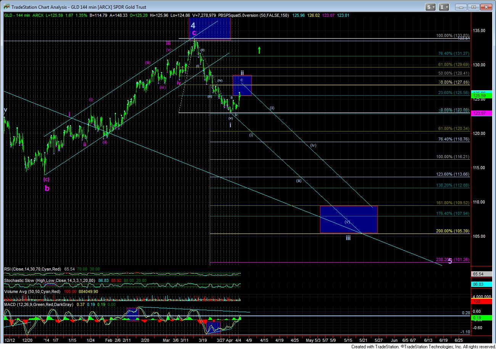Select the 161.80% (109.52) Fibonacci label
The height and width of the screenshot is (349, 496).
pyautogui.click(x=453, y=203)
